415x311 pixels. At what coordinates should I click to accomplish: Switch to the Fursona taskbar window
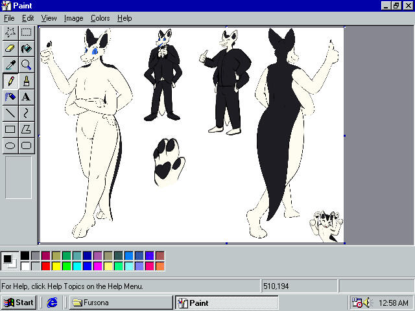[x=120, y=303]
